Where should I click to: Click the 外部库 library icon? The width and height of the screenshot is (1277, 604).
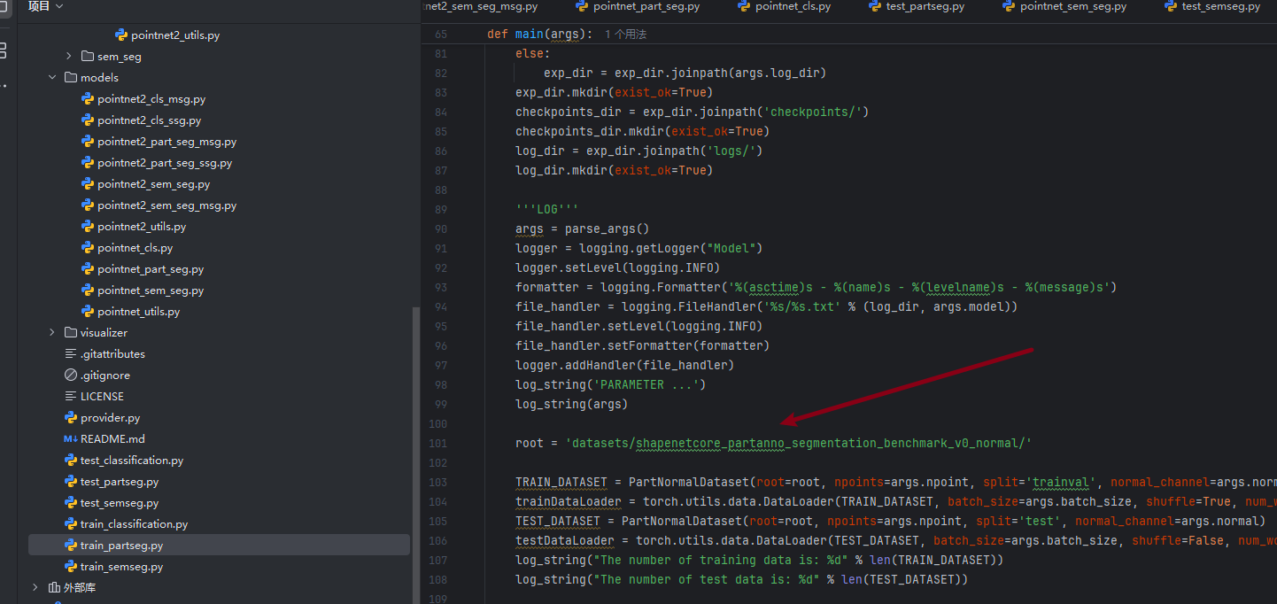point(54,587)
